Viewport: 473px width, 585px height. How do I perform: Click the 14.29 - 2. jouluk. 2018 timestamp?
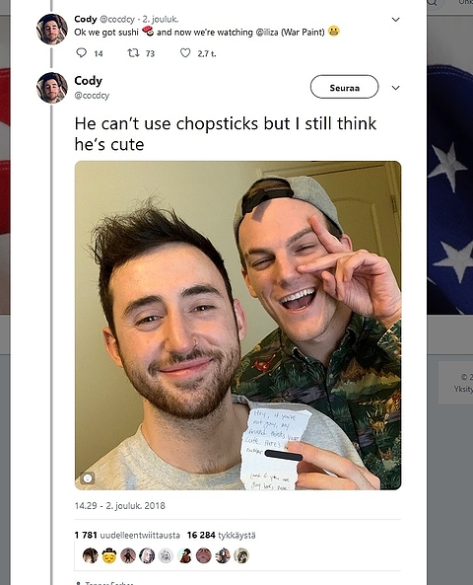point(119,505)
